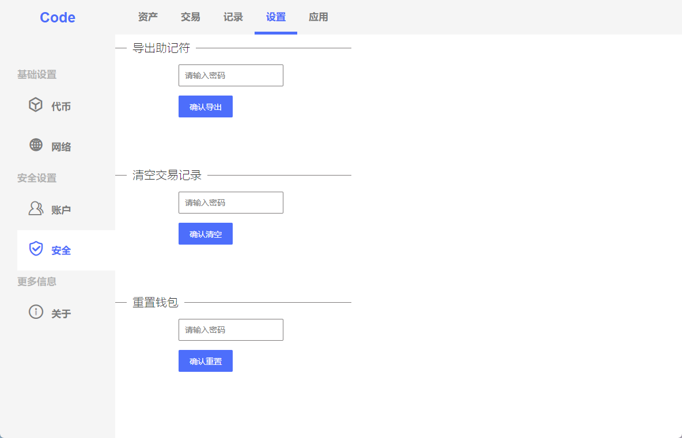Viewport: 682px width, 438px height.
Task: Focus the password field under 清空交易记录
Action: 231,203
